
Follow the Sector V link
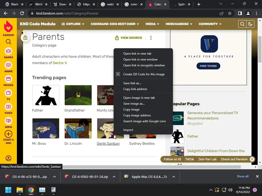60,63
